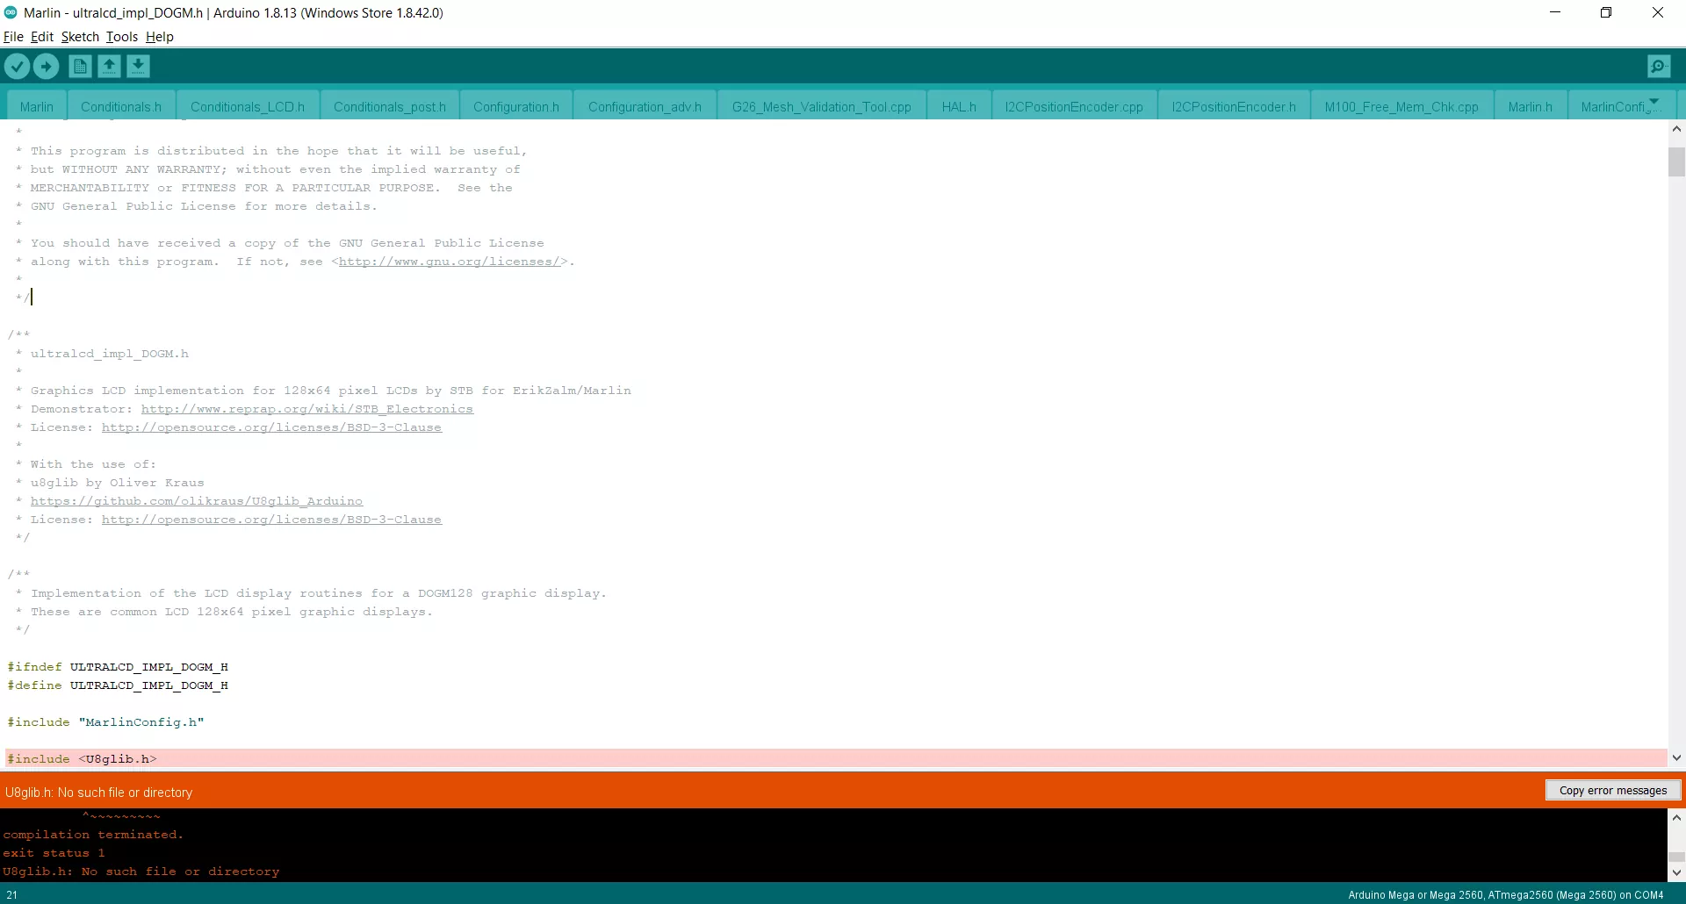Click the #define ULTRALCD_IMPL_DOGM_H line

(x=118, y=685)
